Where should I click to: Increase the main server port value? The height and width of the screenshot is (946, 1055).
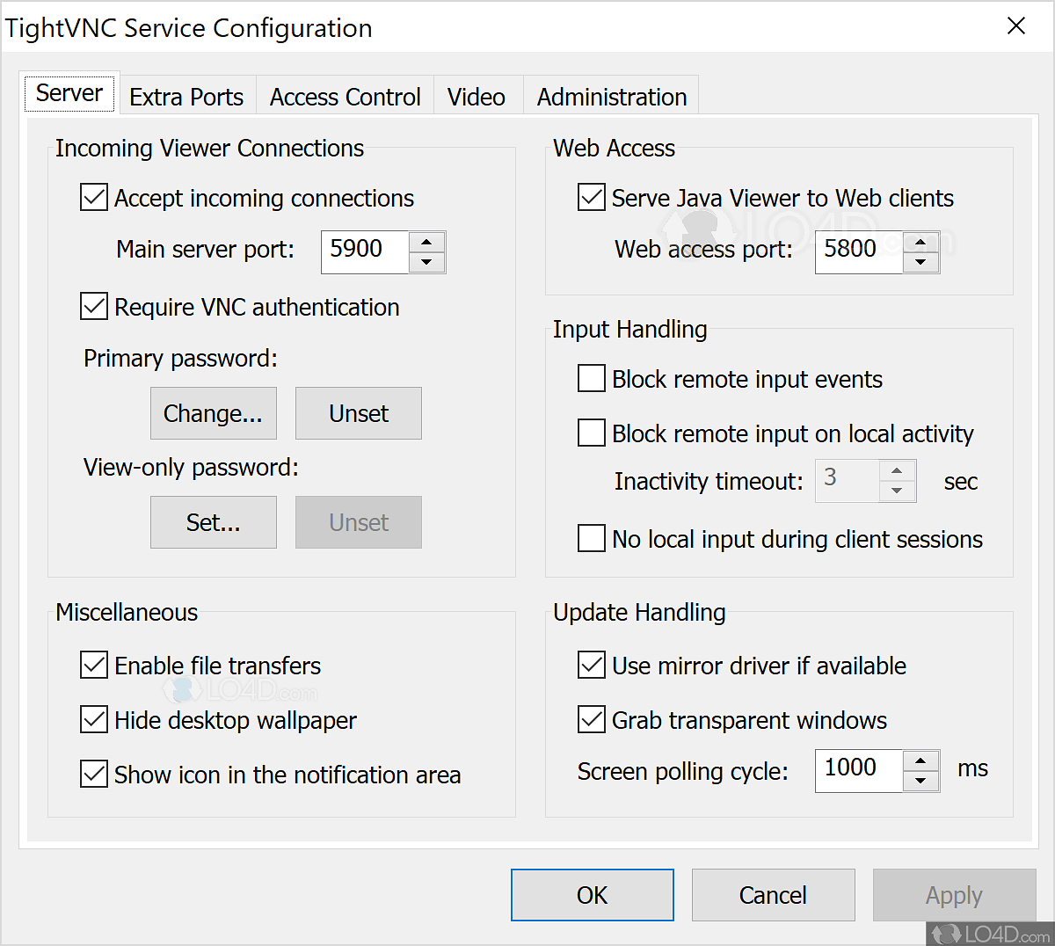426,242
